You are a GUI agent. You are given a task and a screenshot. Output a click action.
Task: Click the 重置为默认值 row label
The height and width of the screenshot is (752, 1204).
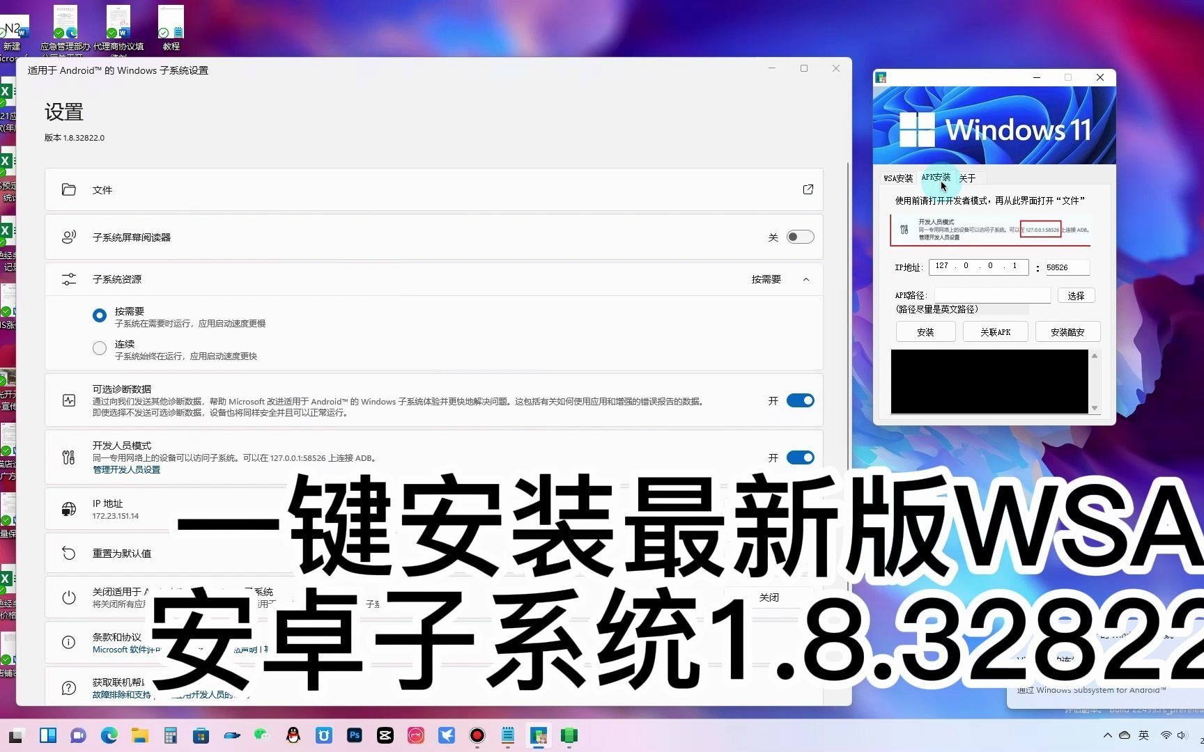pos(122,554)
